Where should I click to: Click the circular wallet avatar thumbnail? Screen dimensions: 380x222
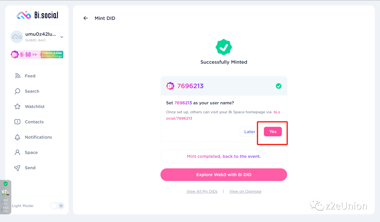pyautogui.click(x=17, y=37)
